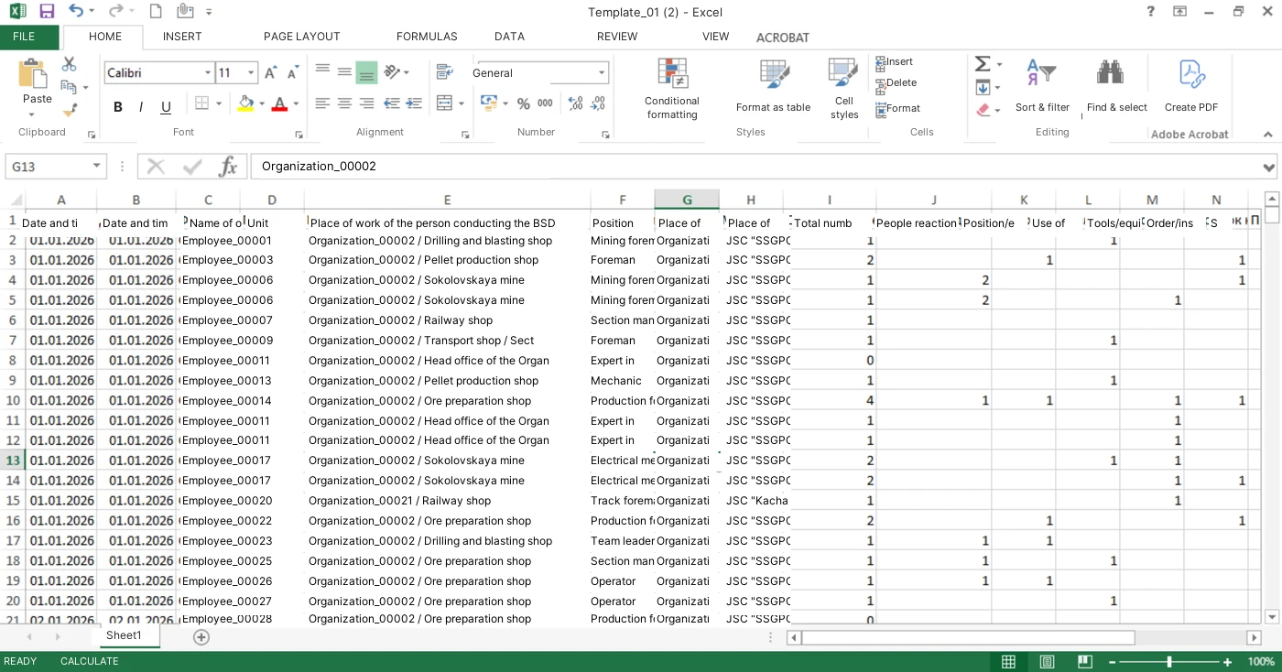Image resolution: width=1282 pixels, height=672 pixels.
Task: Collapse the ribbon with the chevron
Action: coord(1268,135)
